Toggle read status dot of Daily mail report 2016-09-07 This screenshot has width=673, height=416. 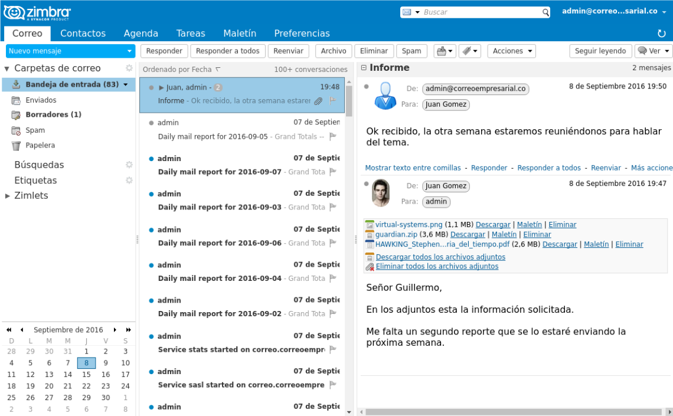click(152, 159)
